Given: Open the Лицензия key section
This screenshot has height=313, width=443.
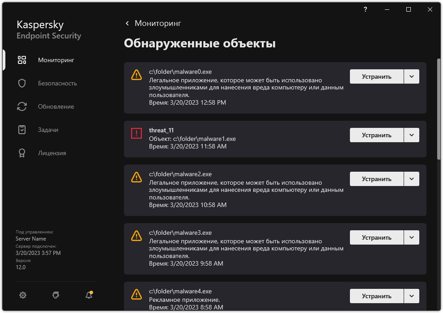Looking at the screenshot, I should coord(22,152).
